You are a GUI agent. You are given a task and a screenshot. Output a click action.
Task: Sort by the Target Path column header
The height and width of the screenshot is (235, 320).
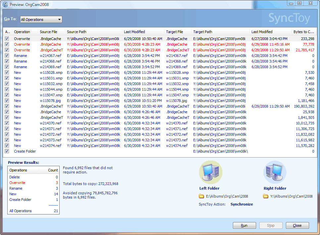click(220, 32)
